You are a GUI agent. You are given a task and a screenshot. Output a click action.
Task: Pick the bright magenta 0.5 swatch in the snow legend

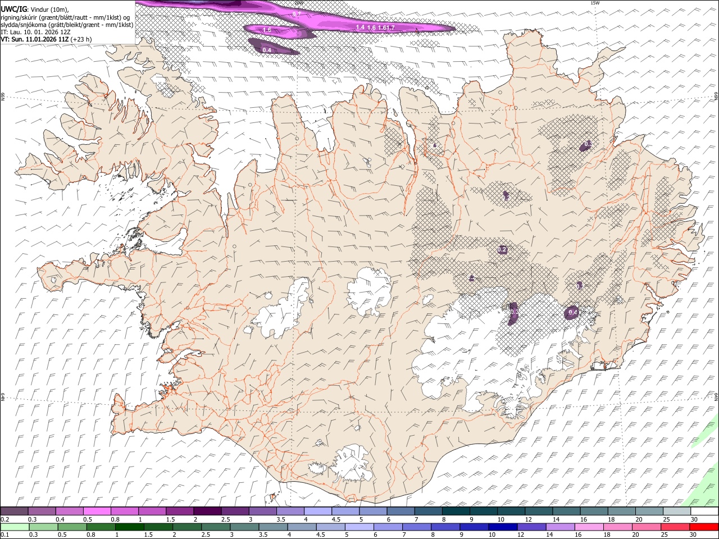97,511
